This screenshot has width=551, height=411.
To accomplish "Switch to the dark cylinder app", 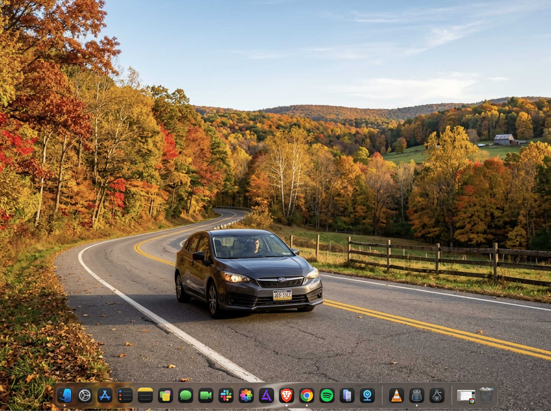I will (x=417, y=395).
